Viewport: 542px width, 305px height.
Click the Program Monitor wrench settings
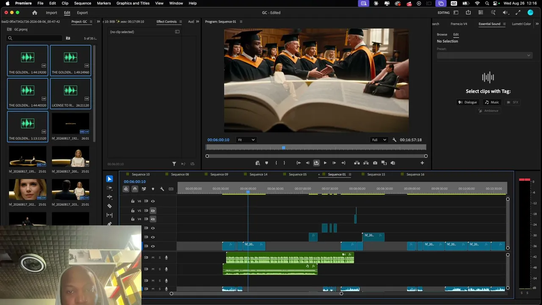pyautogui.click(x=394, y=140)
